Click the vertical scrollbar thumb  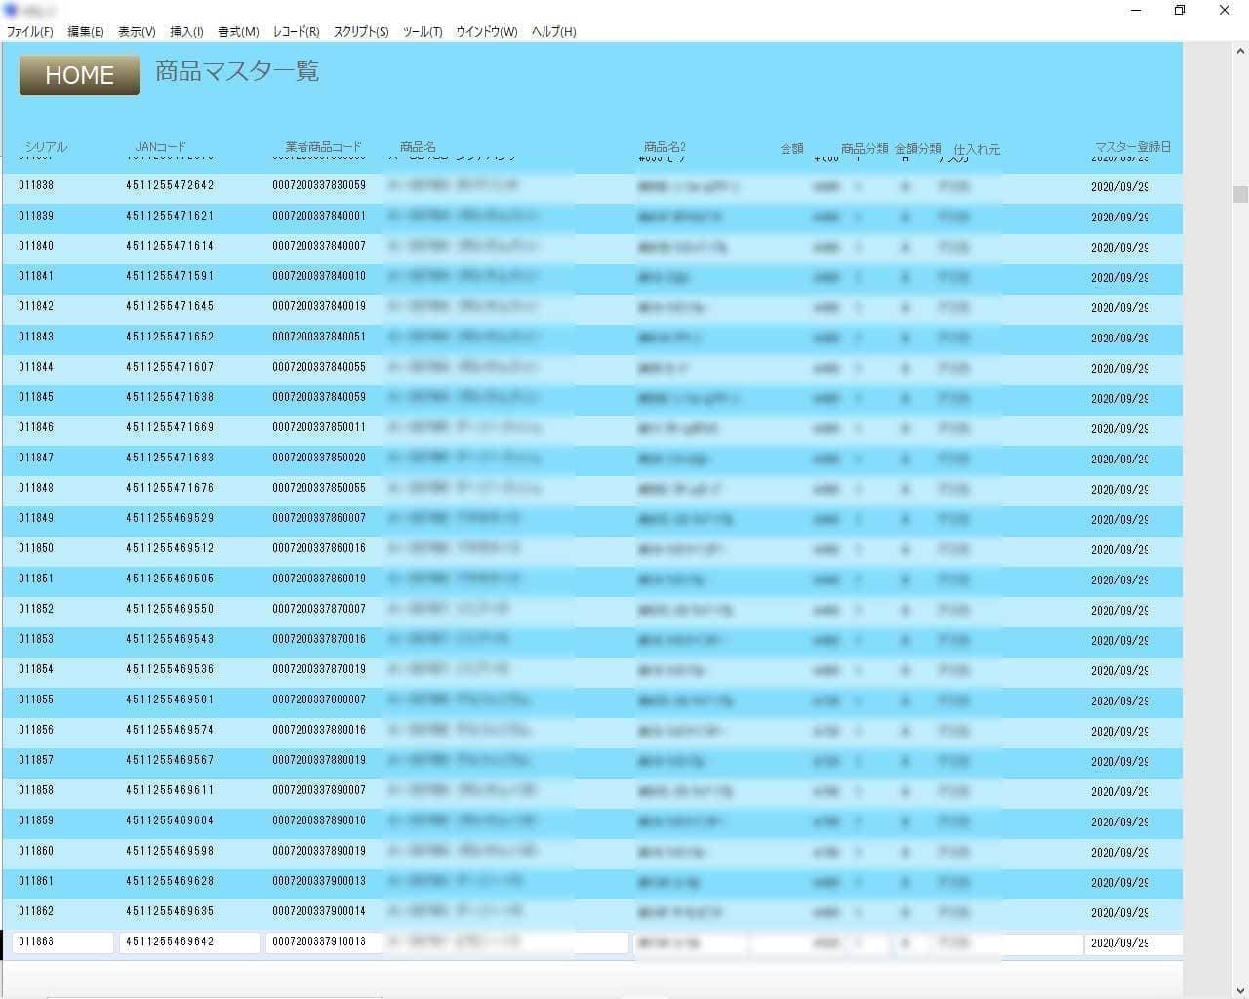(x=1240, y=194)
